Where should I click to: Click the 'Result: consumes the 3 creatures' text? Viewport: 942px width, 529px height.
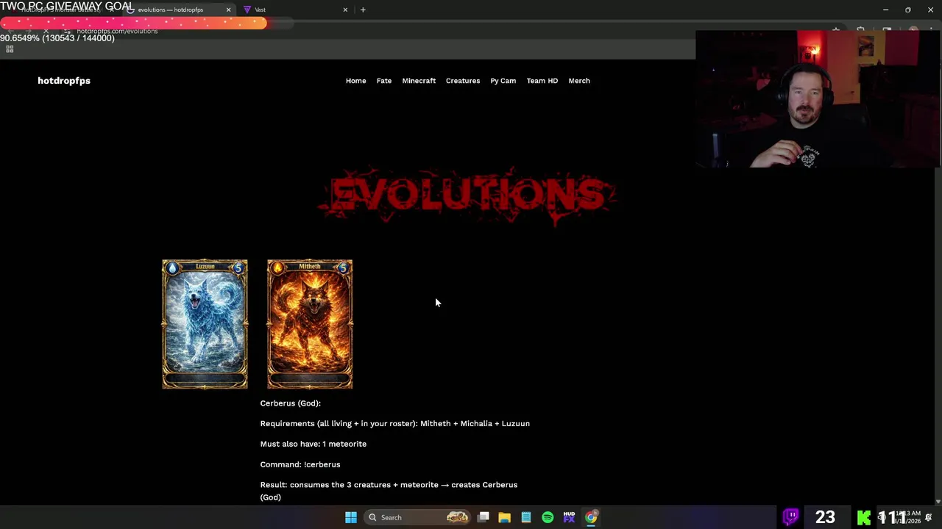389,491
